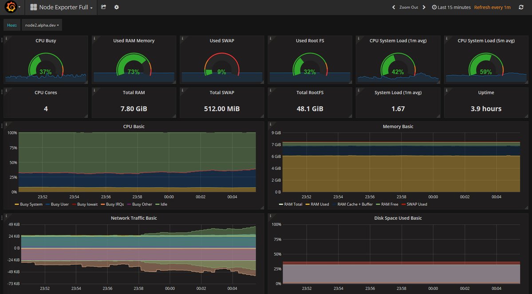
Task: Click RAM Cache + Buffer legend color swatch
Action: (334, 204)
